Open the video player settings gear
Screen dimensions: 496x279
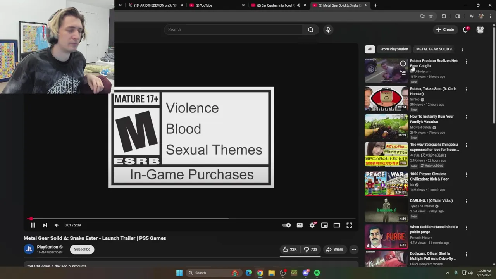point(312,225)
